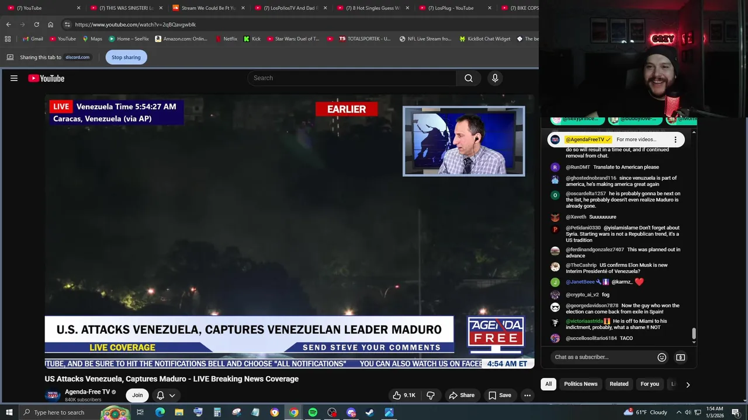This screenshot has width=748, height=420.
Task: Open the Chrome home page button
Action: tap(50, 24)
